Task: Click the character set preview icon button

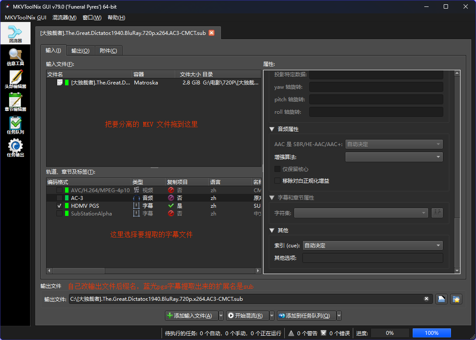Action: pyautogui.click(x=437, y=213)
